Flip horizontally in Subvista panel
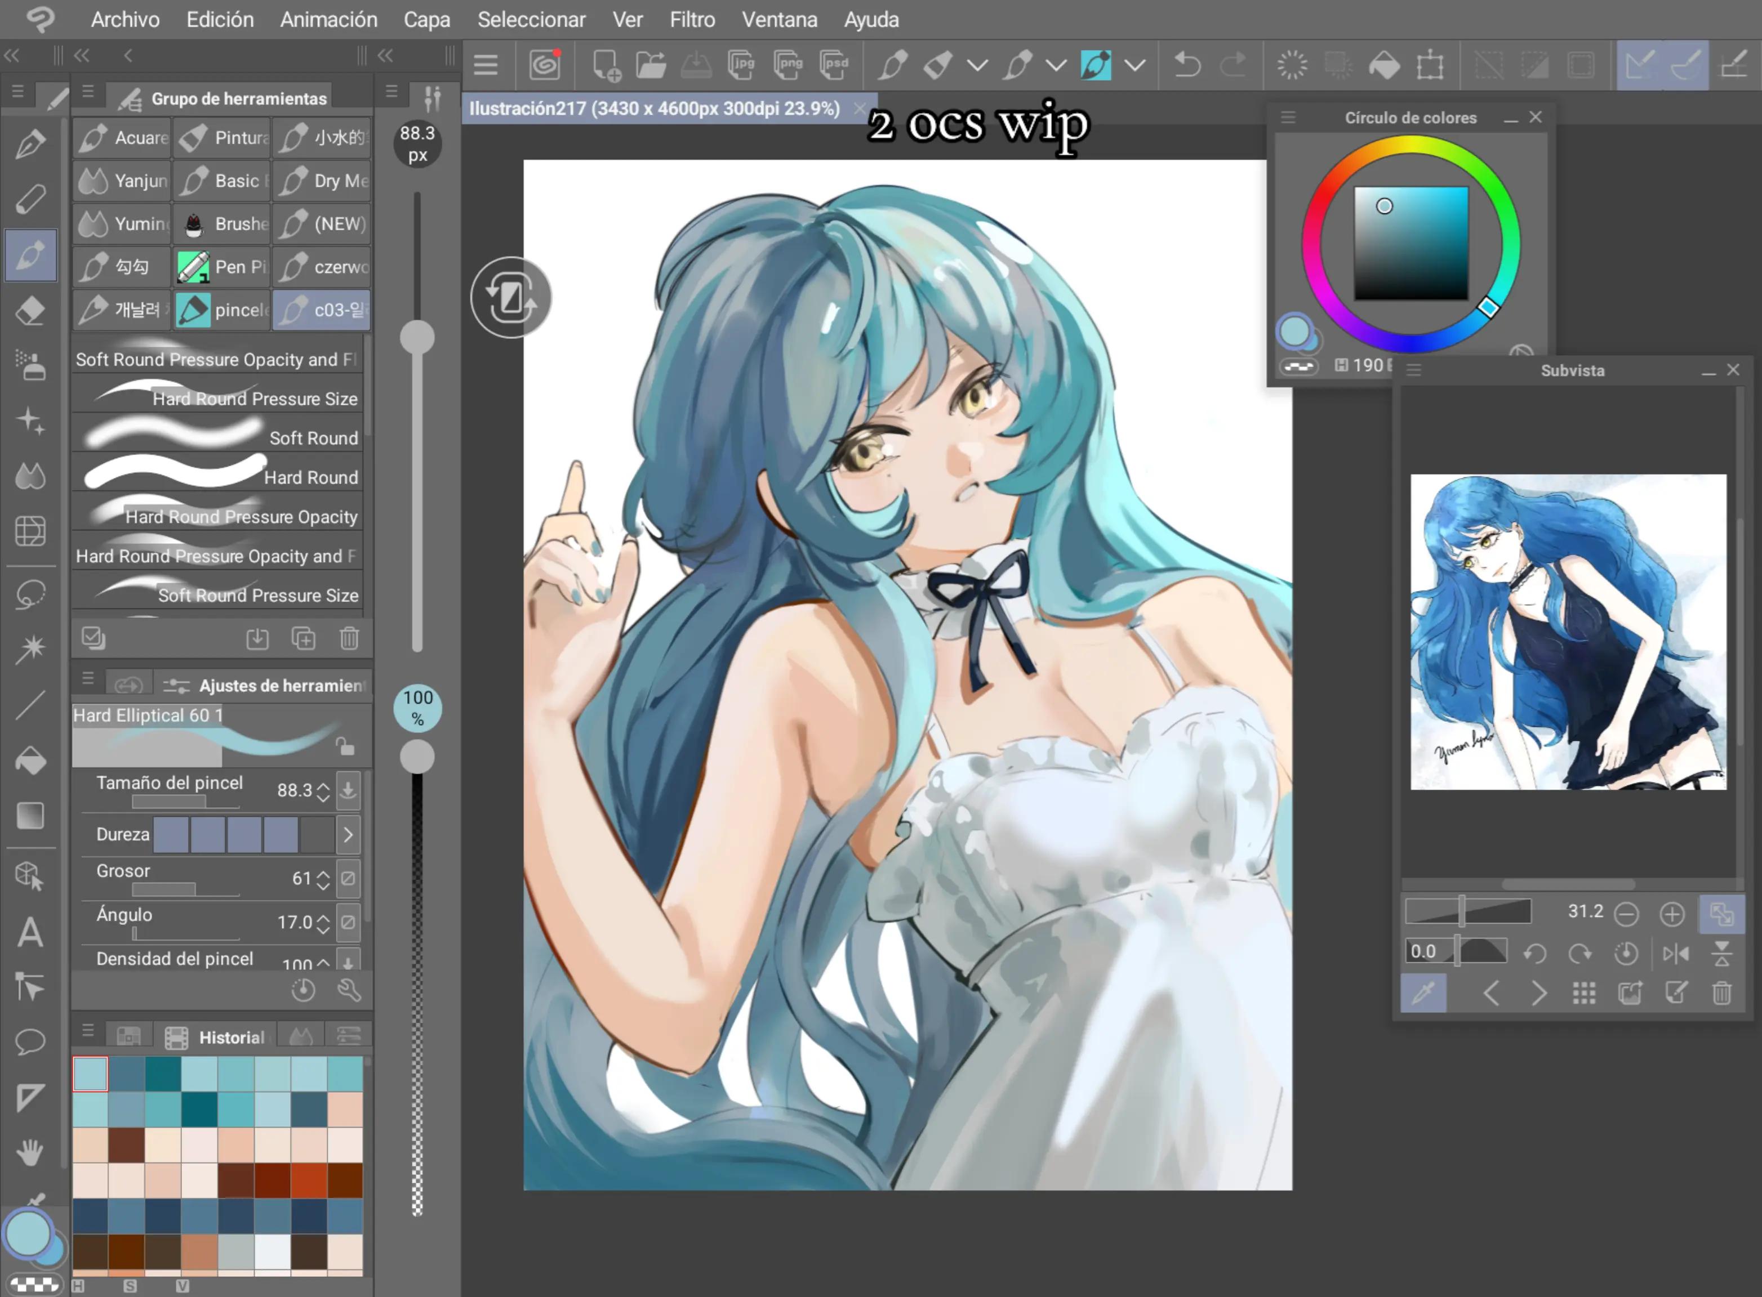The width and height of the screenshot is (1762, 1297). (1676, 953)
